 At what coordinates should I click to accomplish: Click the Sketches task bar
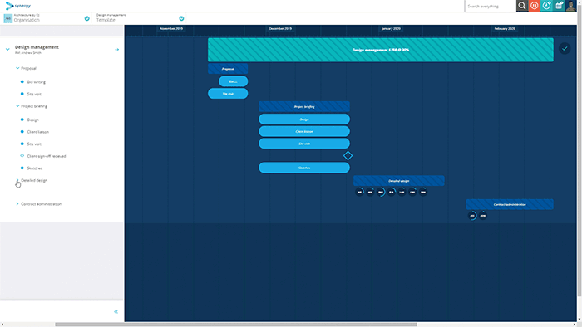click(304, 168)
